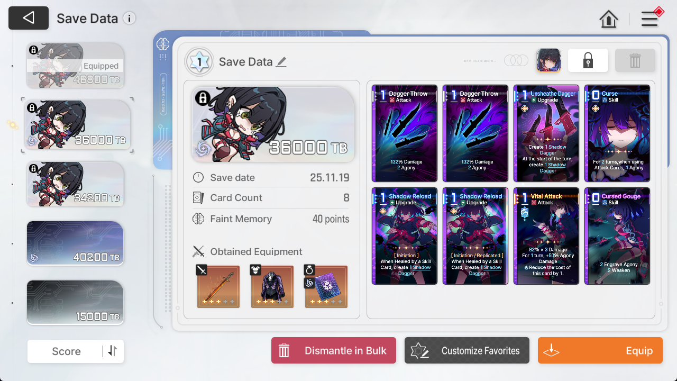Click the level 1 star badge
The width and height of the screenshot is (677, 381).
(199, 62)
